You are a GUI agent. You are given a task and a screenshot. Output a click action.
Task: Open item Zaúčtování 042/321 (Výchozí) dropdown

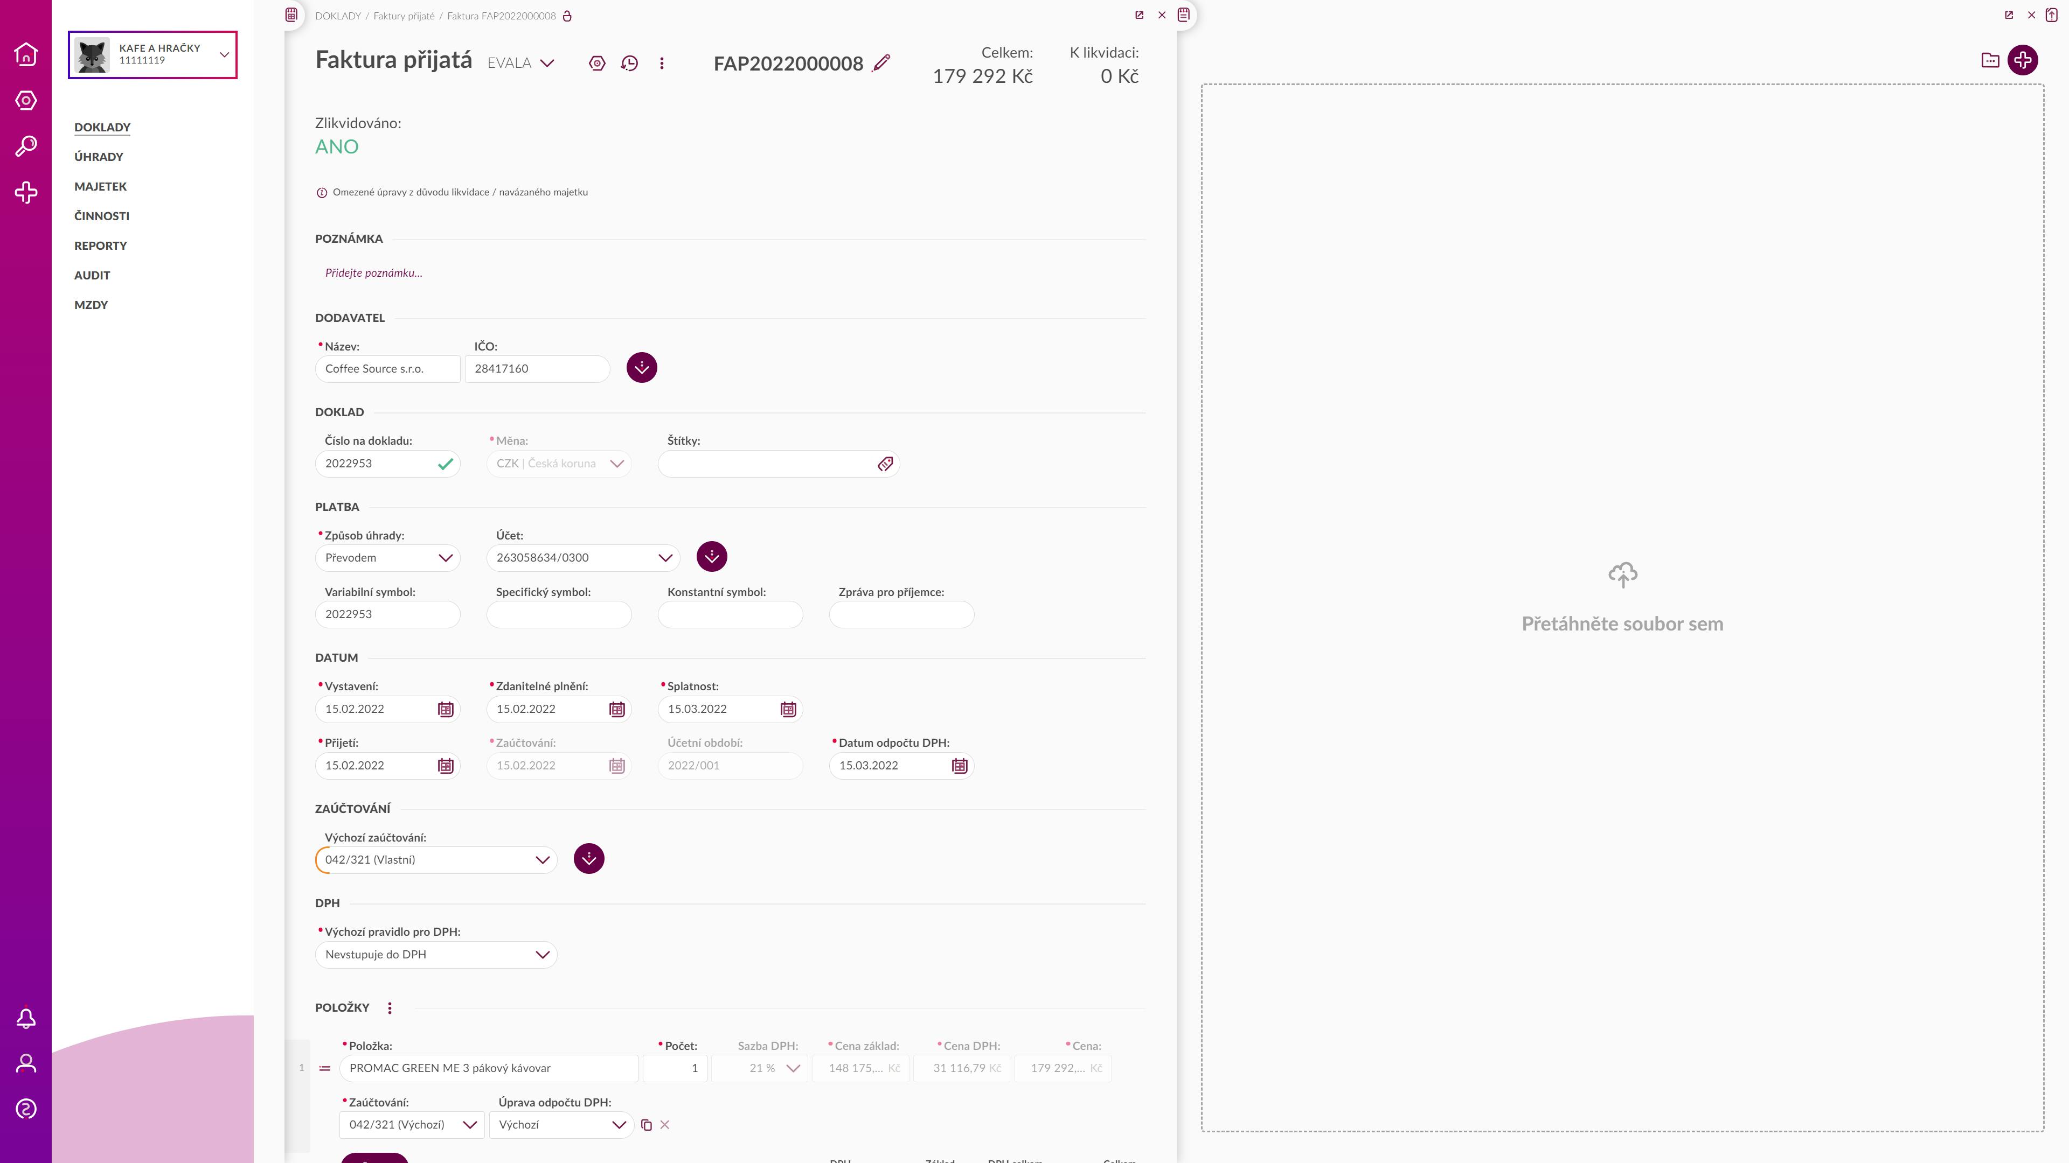[412, 1125]
